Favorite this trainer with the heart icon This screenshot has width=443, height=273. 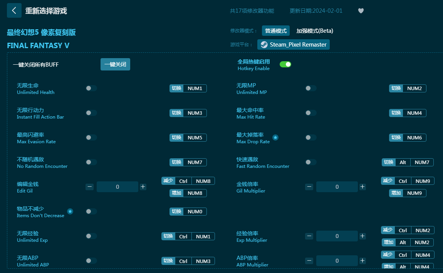tap(361, 11)
